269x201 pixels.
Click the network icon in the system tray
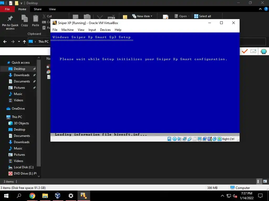point(229,196)
